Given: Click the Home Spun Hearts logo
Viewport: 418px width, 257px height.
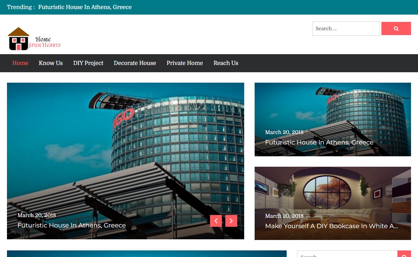Looking at the screenshot, I should click(34, 39).
